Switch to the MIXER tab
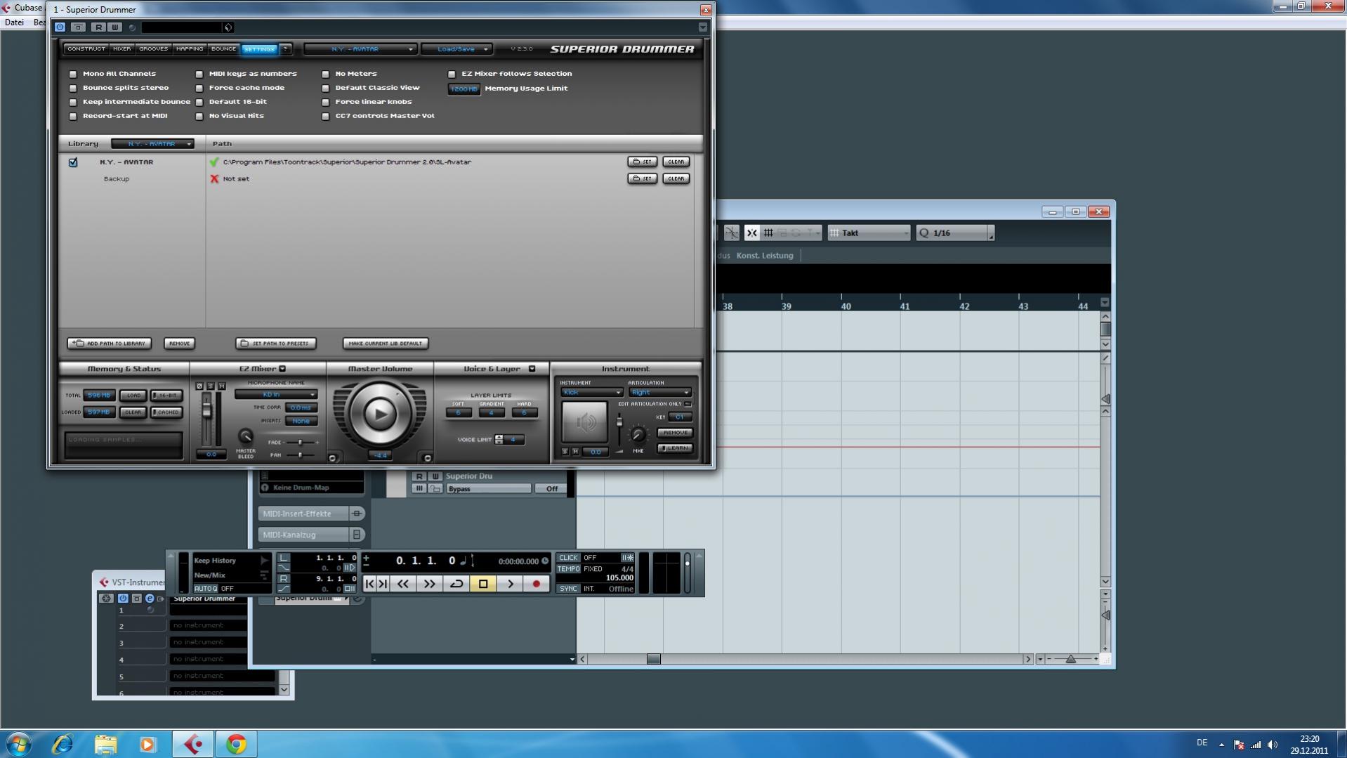1347x758 pixels. pyautogui.click(x=122, y=49)
